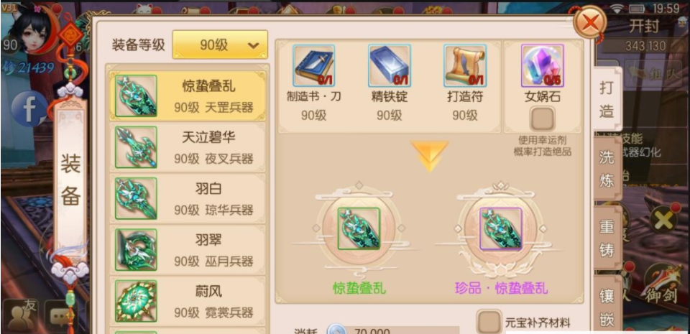Screen dimensions: 690x334
Task: Click the 制造书·刀 blueprint book icon
Action: [314, 65]
